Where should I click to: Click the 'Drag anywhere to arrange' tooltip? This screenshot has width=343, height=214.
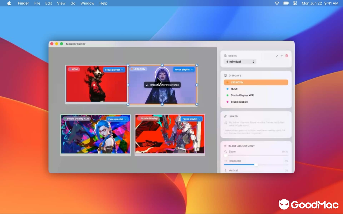pyautogui.click(x=162, y=85)
